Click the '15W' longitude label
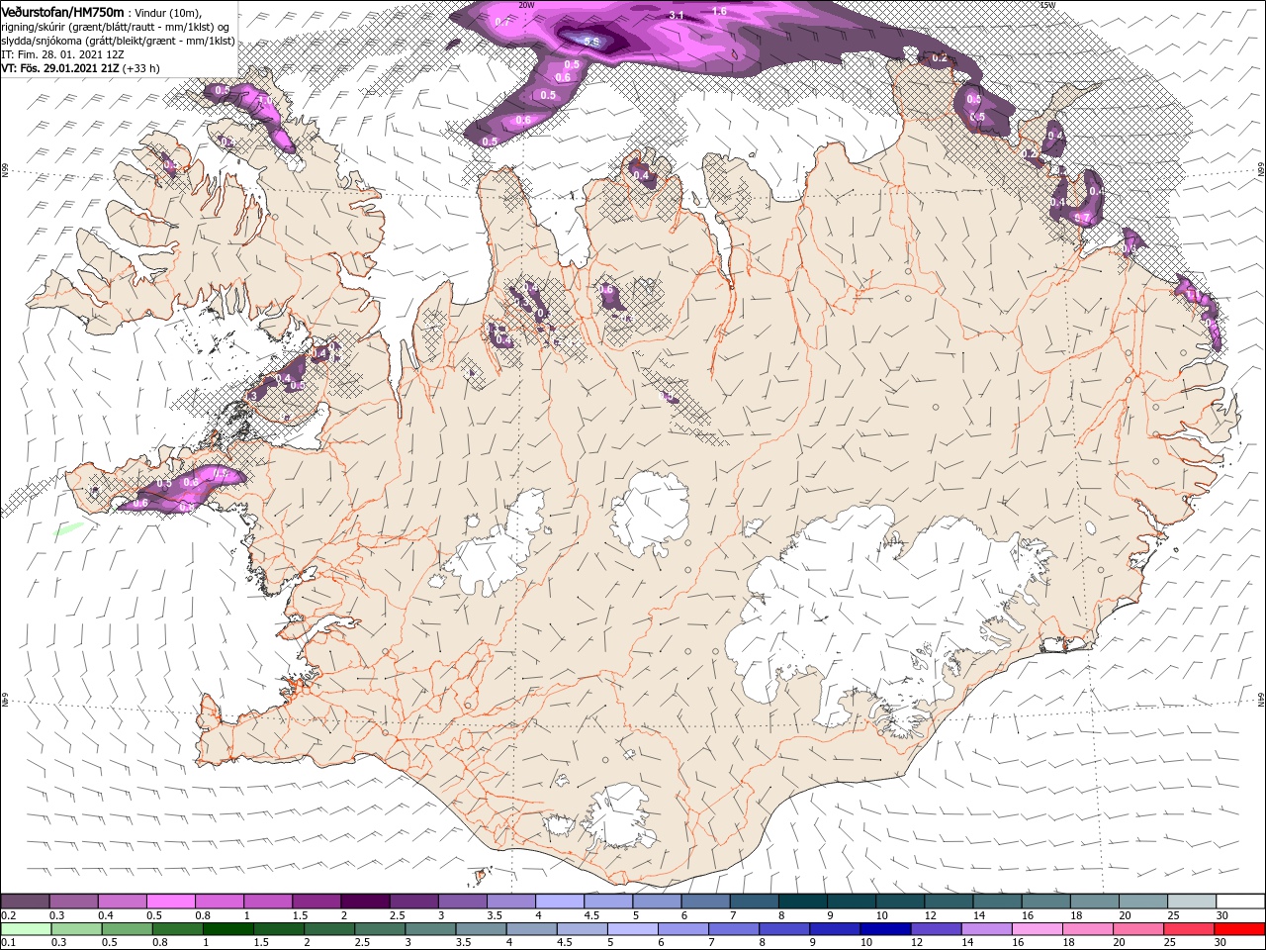 click(x=1047, y=5)
